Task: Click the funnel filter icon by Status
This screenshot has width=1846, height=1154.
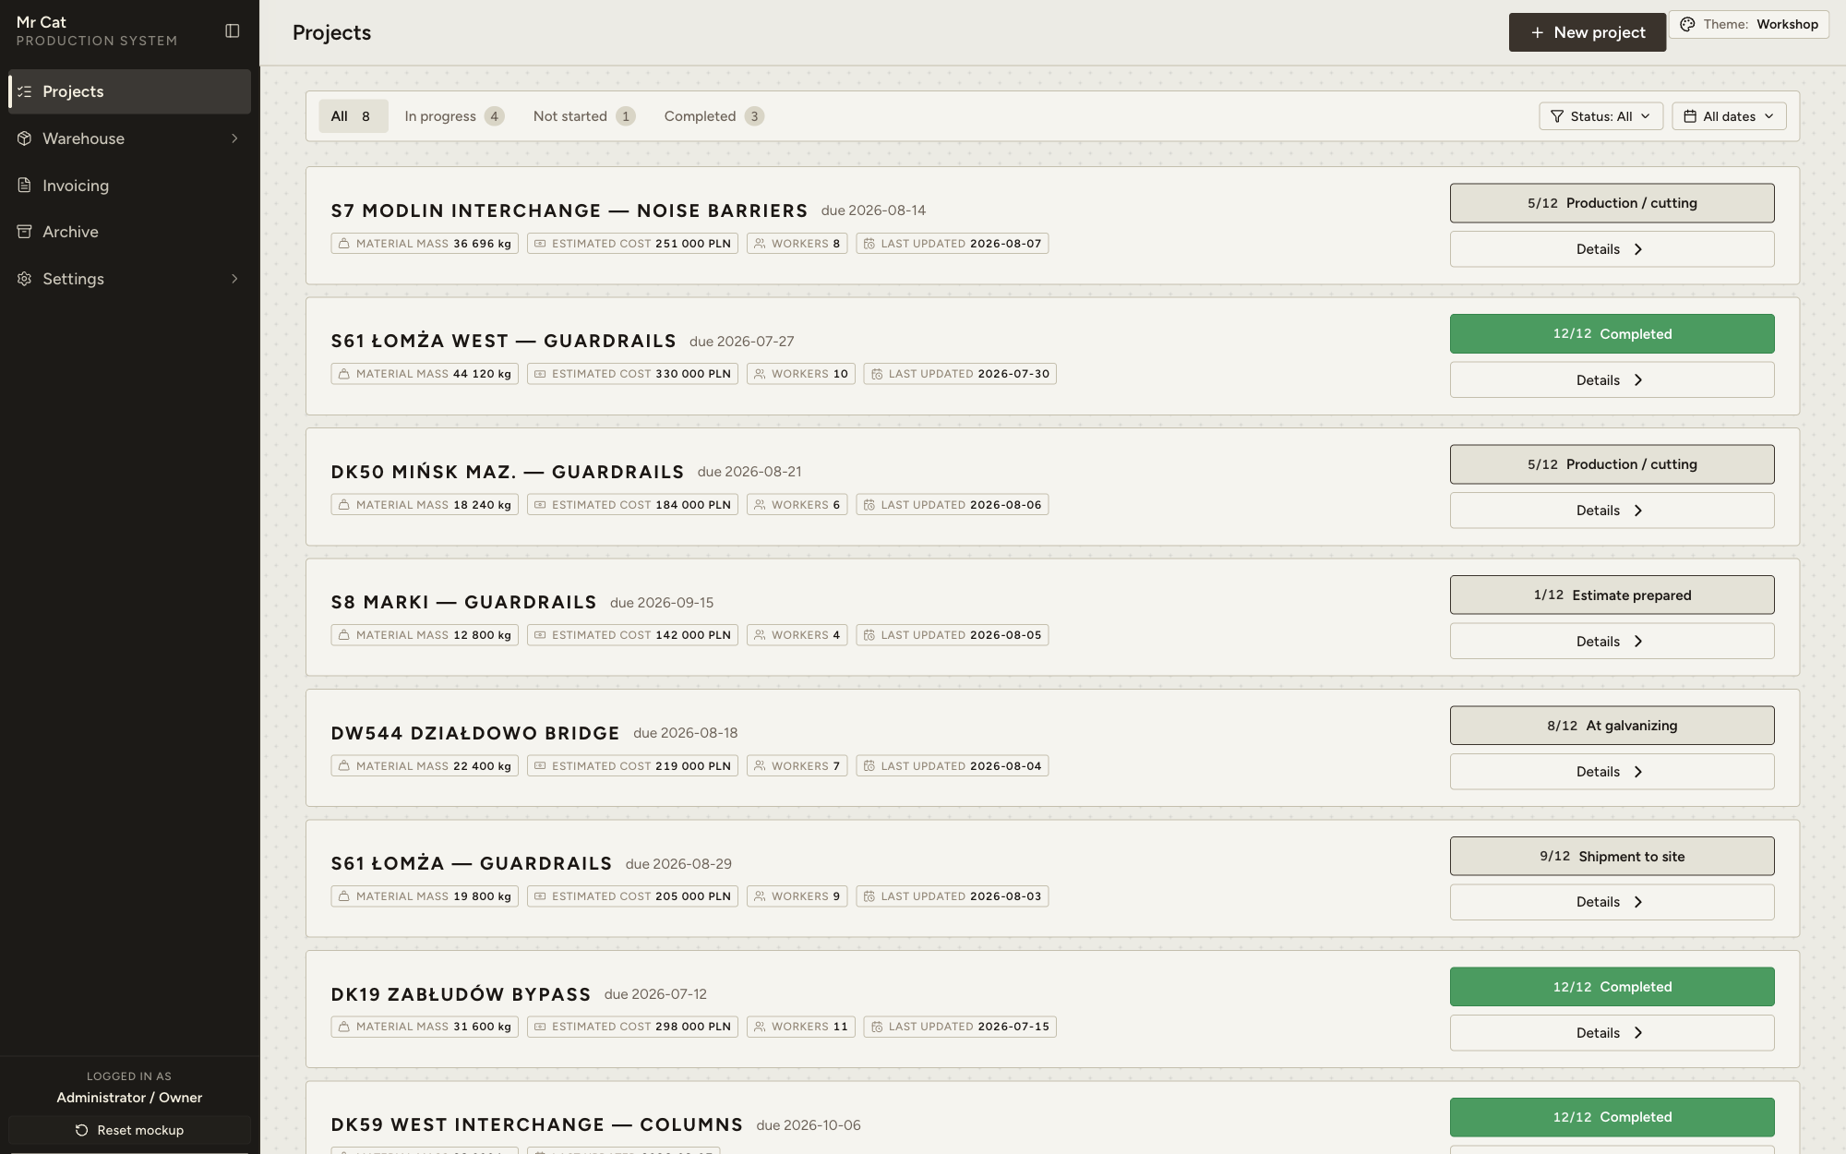Action: [1557, 116]
